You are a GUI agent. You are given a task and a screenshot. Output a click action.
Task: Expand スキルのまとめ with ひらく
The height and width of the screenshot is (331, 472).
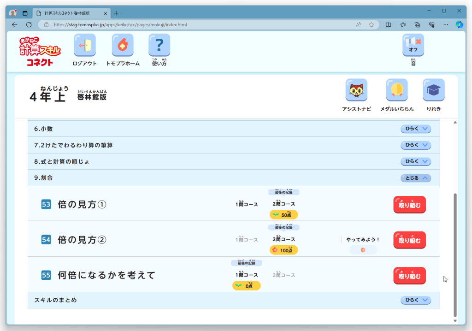coord(416,300)
